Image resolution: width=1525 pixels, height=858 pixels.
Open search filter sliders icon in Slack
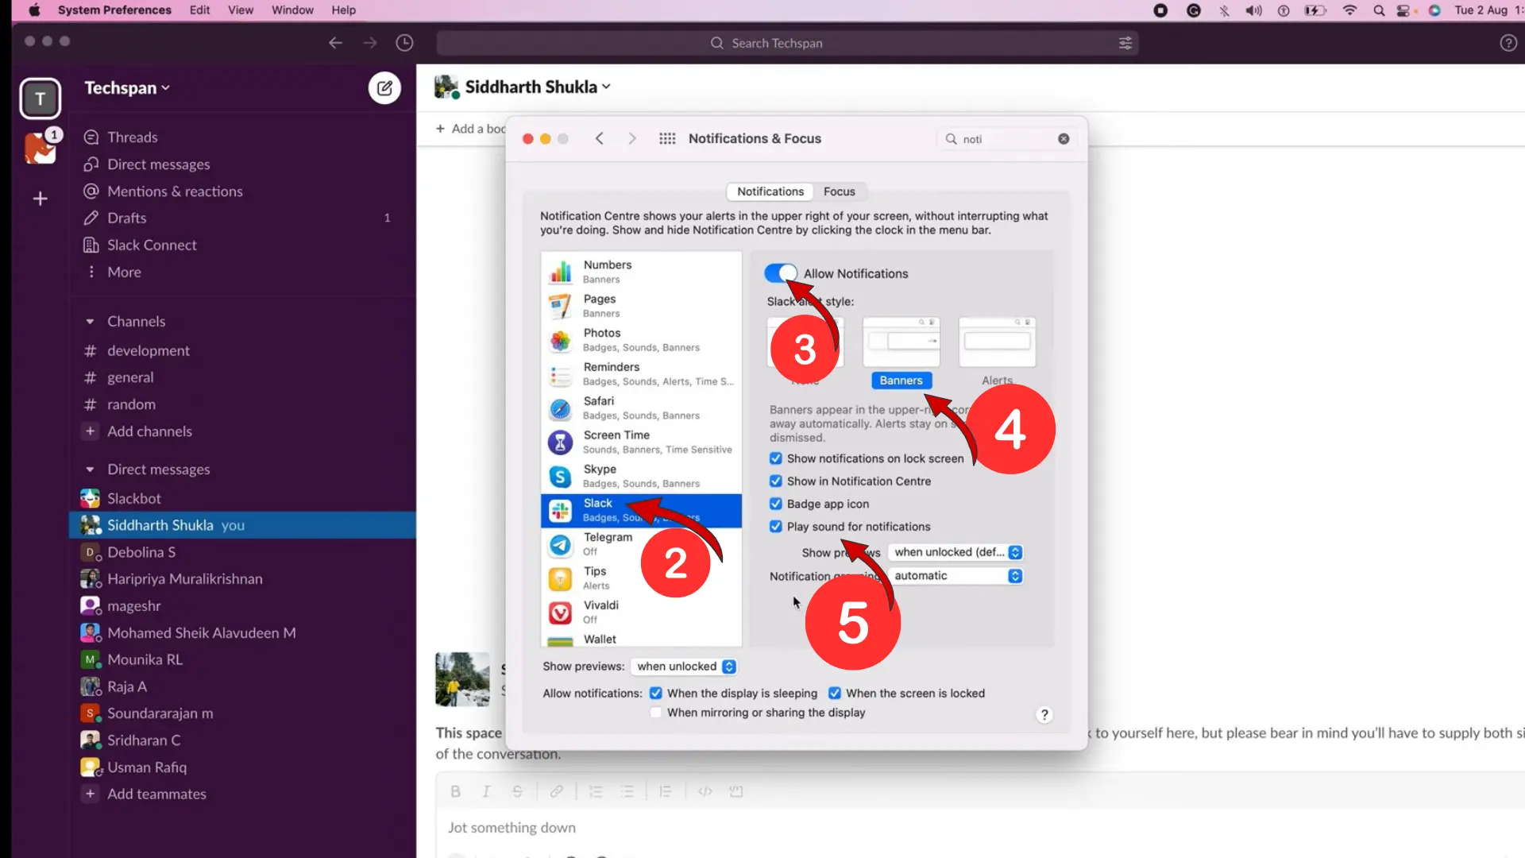click(1125, 43)
